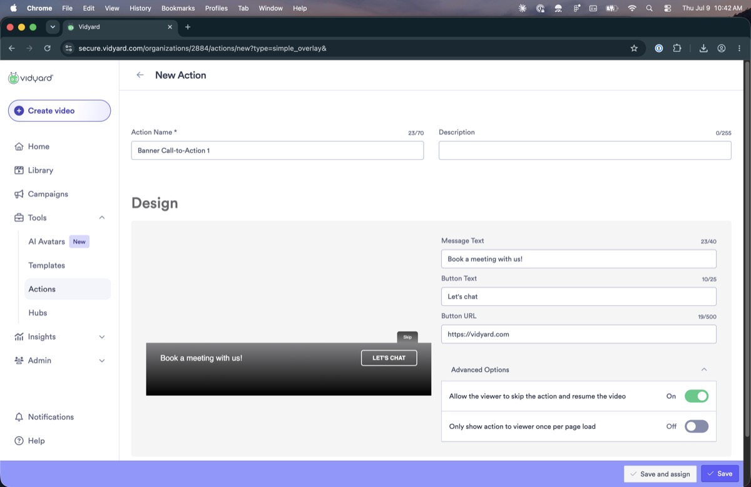Click the Button URL field
The height and width of the screenshot is (487, 751).
578,334
